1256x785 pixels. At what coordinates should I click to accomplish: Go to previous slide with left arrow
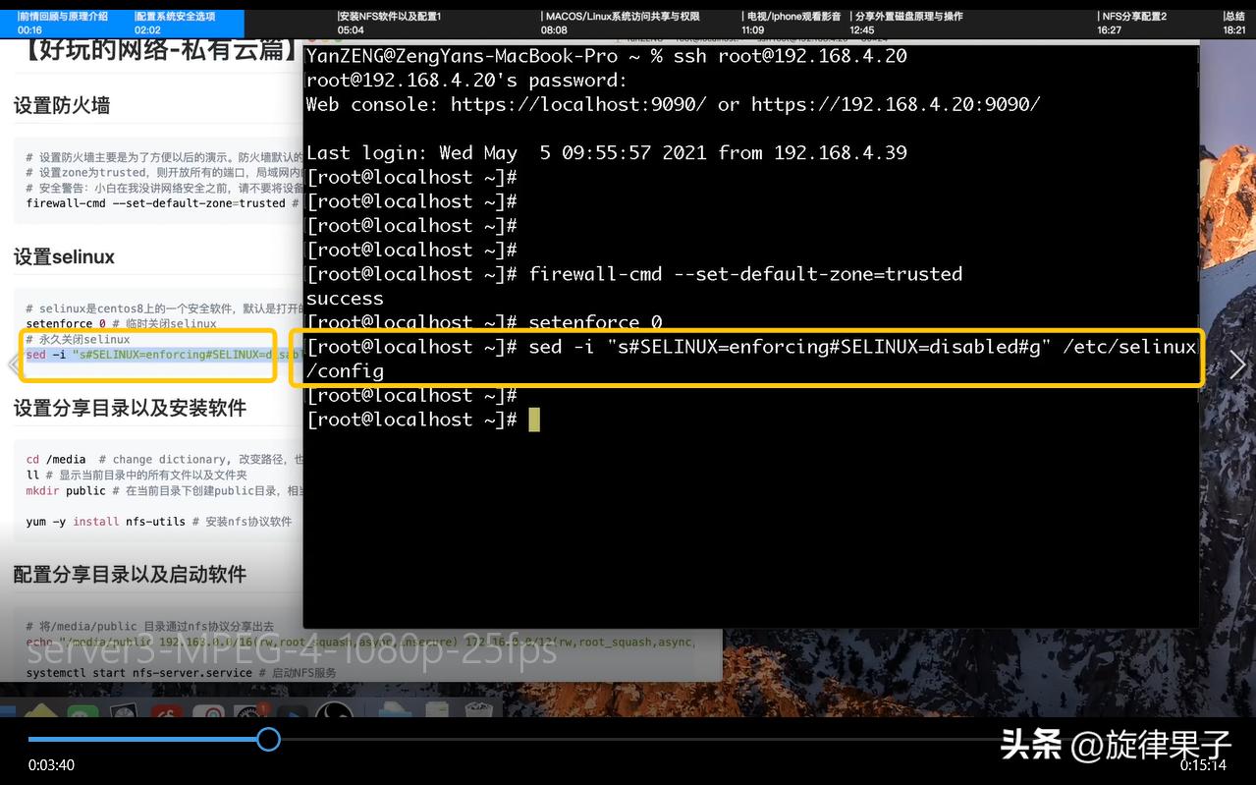tap(13, 365)
